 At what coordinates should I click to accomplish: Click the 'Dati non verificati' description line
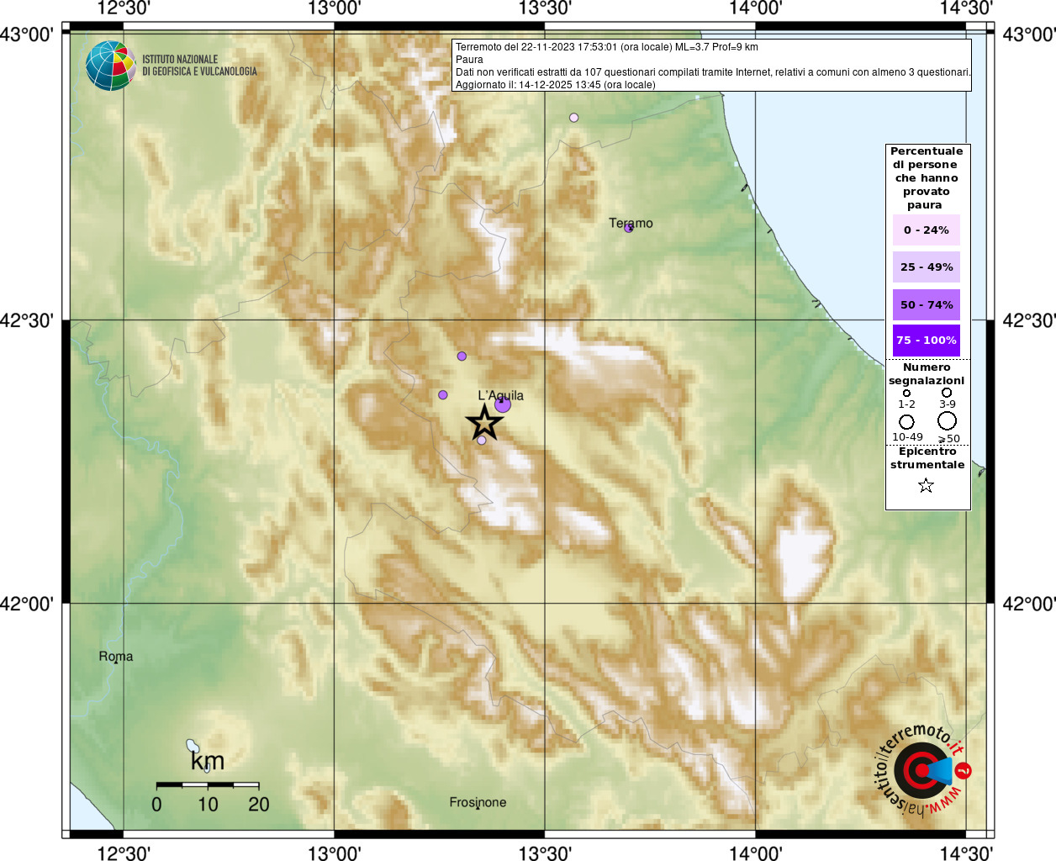713,72
